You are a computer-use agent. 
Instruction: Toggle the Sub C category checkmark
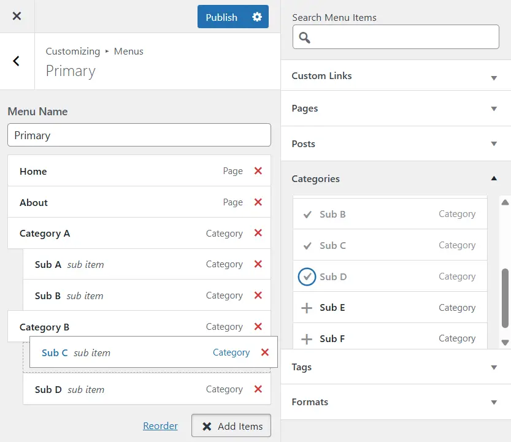coord(307,246)
